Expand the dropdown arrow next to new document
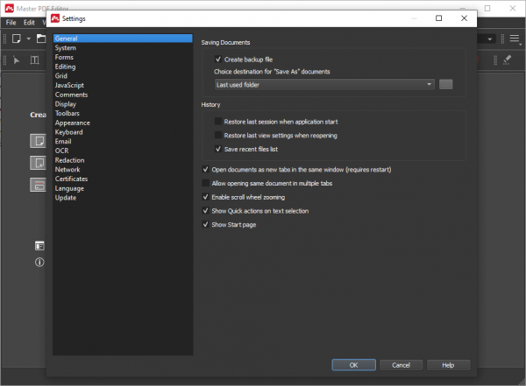Viewport: 526px width, 386px height. 28,39
